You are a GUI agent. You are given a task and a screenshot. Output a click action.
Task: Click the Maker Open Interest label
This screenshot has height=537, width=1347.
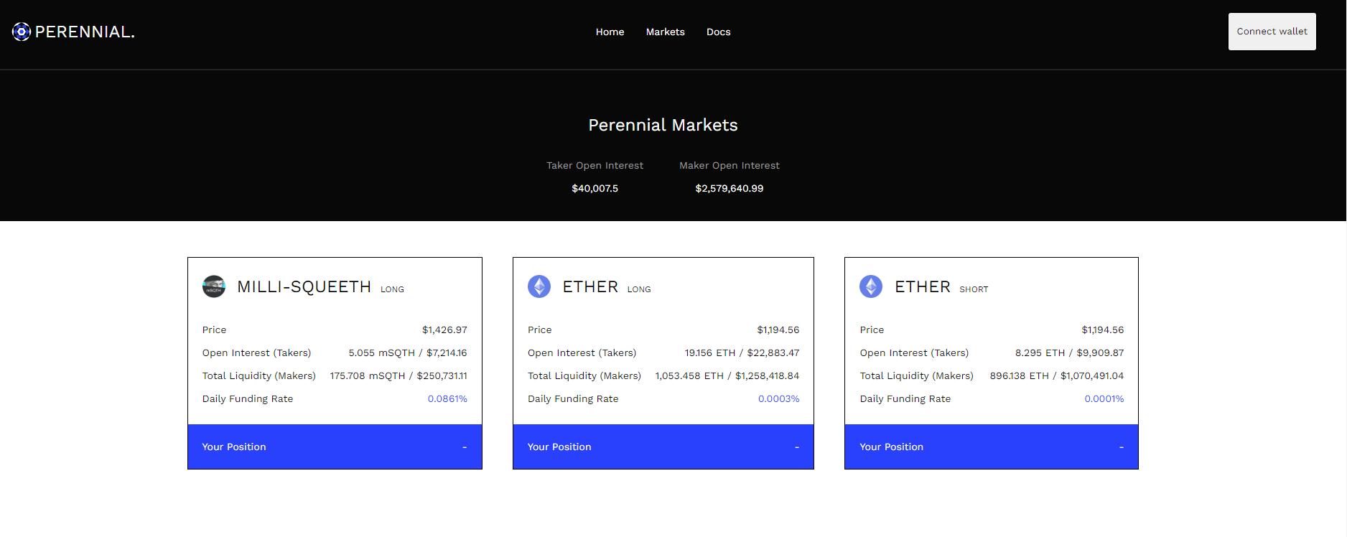pyautogui.click(x=729, y=165)
